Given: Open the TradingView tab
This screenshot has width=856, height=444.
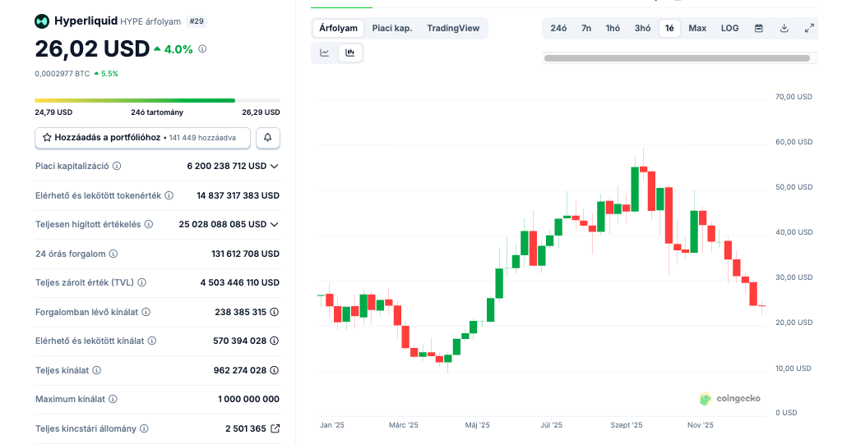Looking at the screenshot, I should point(453,29).
